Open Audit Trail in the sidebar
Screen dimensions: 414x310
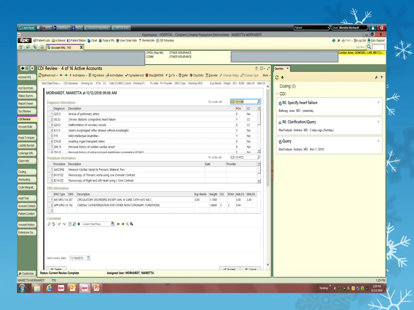tap(26, 198)
